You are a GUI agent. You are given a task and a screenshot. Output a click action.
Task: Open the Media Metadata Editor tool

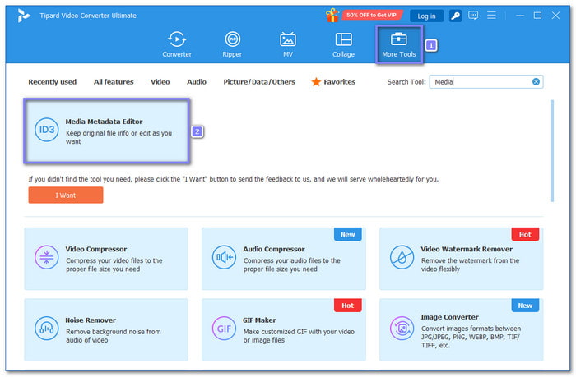pos(106,131)
